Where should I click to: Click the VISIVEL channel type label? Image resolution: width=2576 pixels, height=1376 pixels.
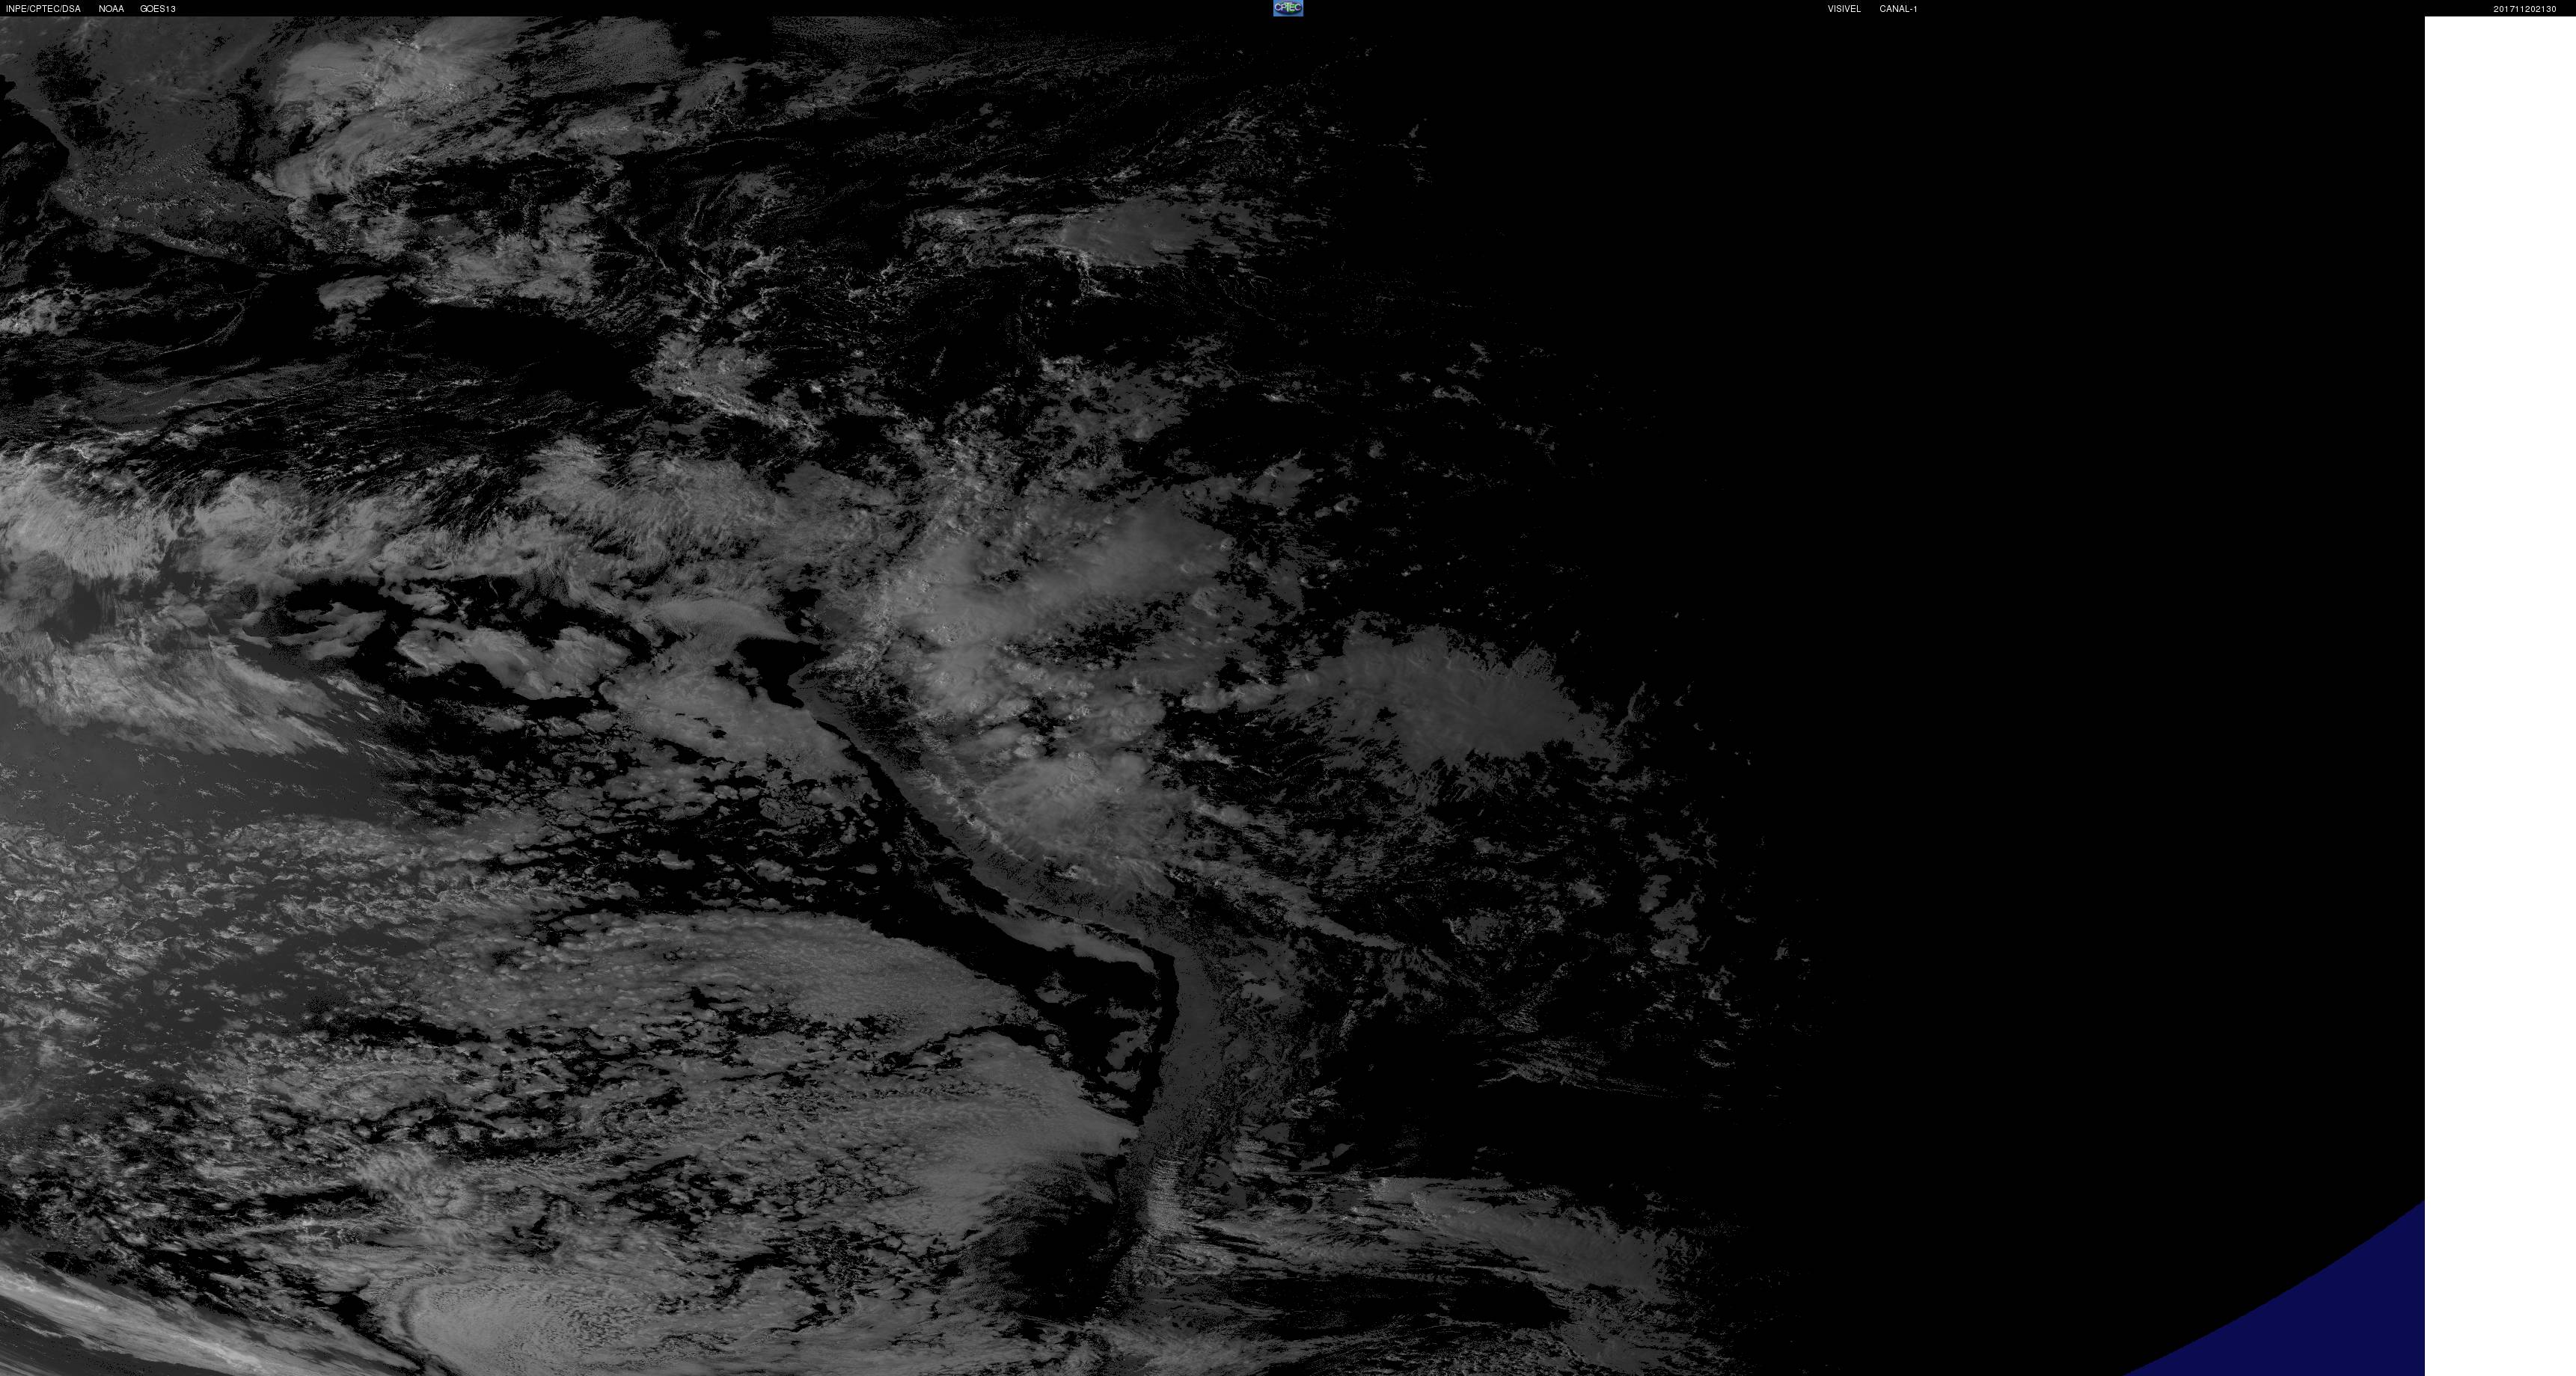1844,9
